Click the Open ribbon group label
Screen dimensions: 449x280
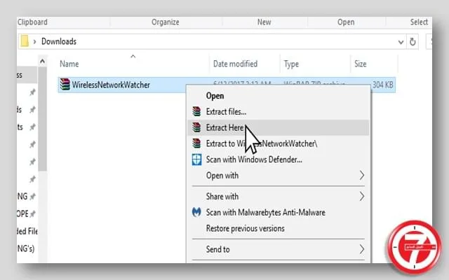click(x=346, y=22)
